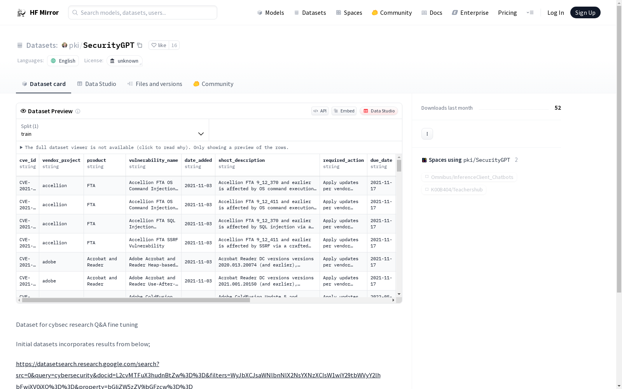Screen dimensions: 622x389
Task: Click the HF Mirror logo icon
Action: 21,13
